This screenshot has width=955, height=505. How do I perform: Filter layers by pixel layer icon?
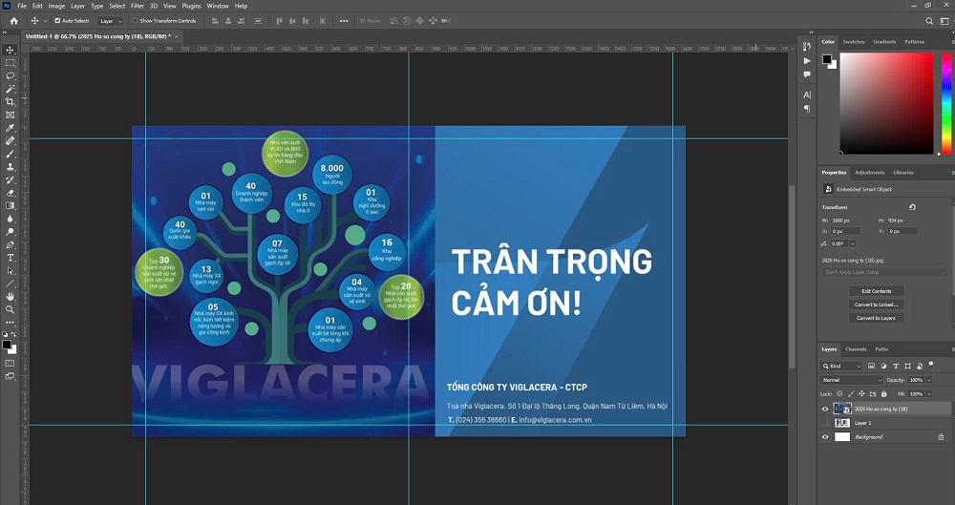point(871,367)
